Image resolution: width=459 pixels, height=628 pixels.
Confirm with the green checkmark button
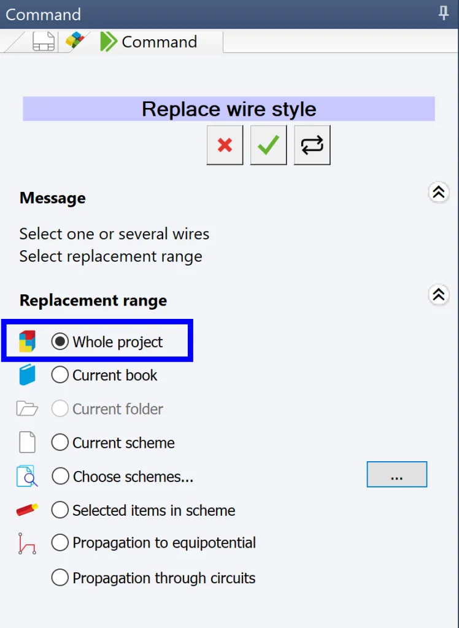(268, 145)
